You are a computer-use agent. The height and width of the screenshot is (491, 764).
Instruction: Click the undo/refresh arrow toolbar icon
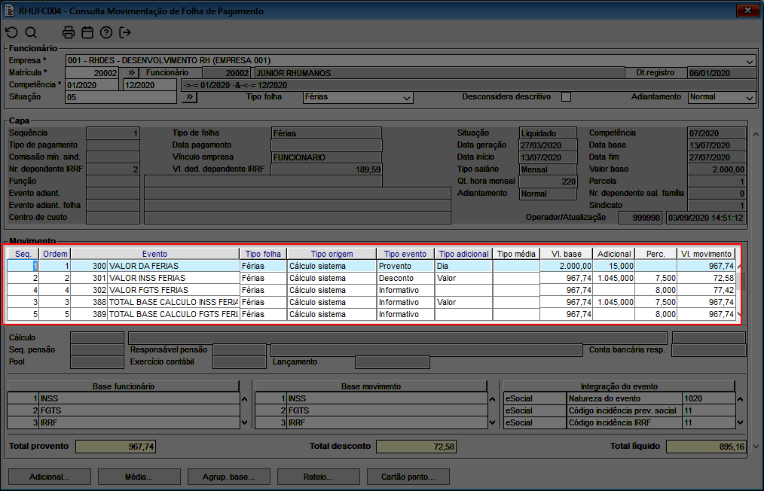[x=11, y=32]
